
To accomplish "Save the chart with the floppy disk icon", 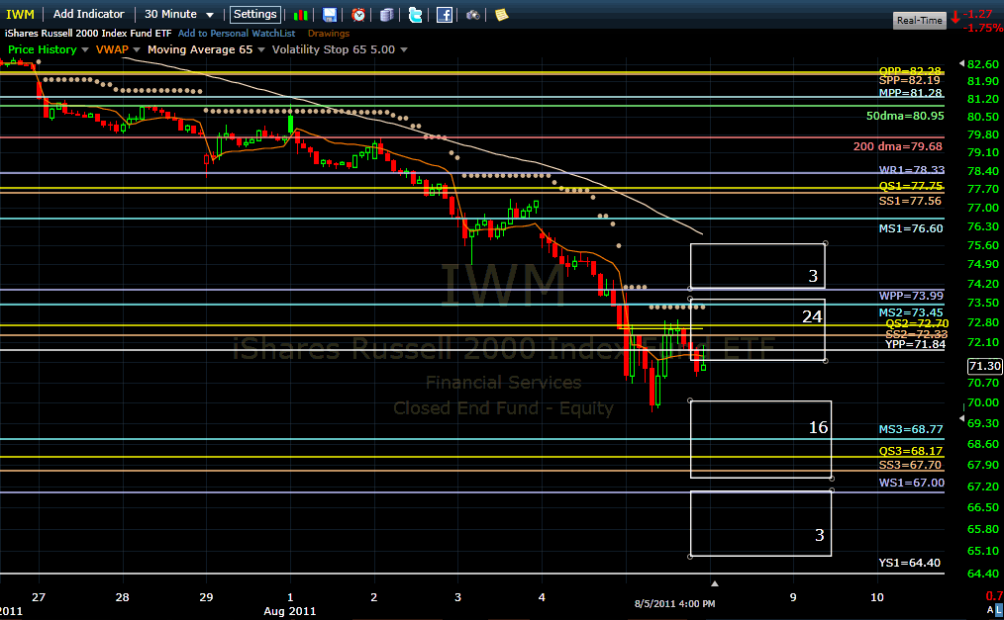I will [329, 15].
